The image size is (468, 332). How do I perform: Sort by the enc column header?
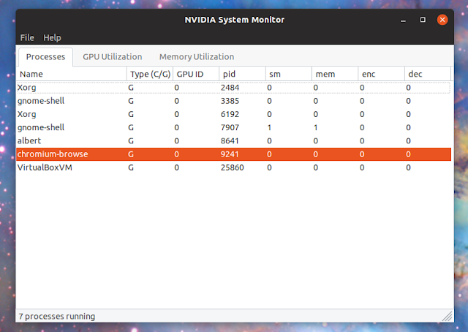[381, 74]
